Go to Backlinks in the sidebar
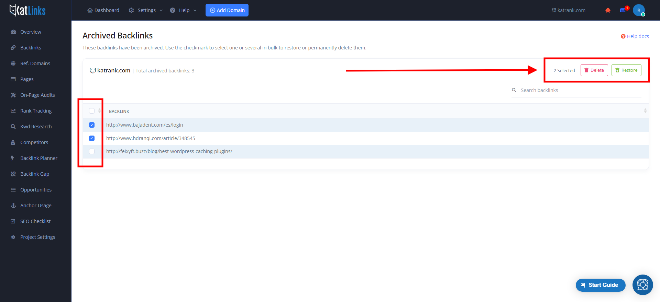Image resolution: width=660 pixels, height=302 pixels. click(x=31, y=48)
